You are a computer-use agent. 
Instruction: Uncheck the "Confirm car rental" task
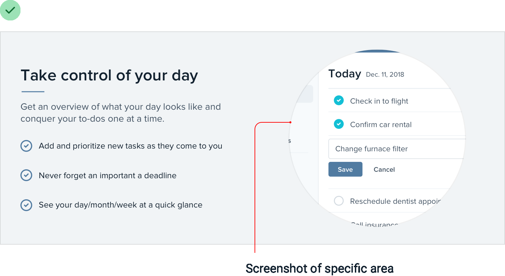coord(338,124)
